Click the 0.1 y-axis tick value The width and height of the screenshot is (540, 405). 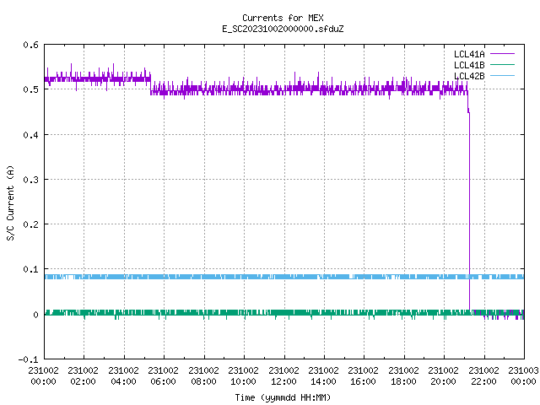click(x=31, y=269)
